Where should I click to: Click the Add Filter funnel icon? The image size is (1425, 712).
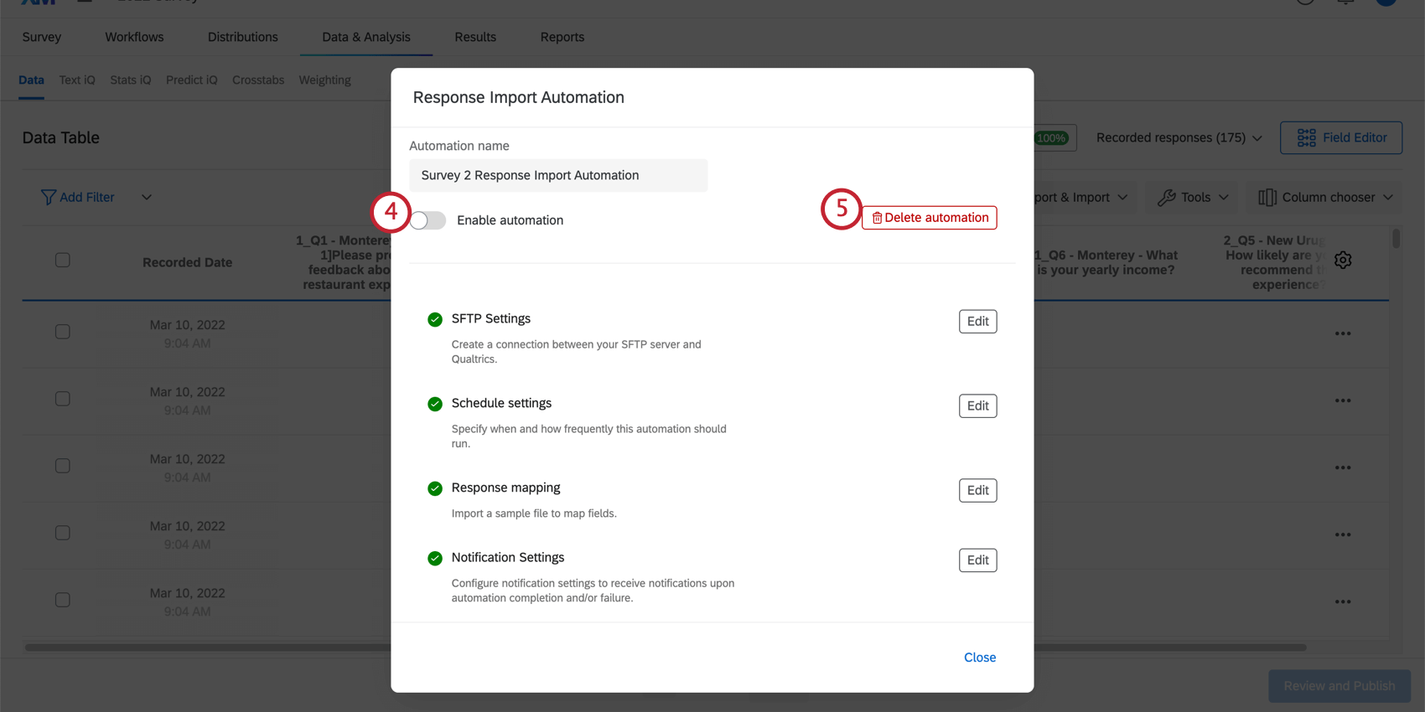click(49, 197)
